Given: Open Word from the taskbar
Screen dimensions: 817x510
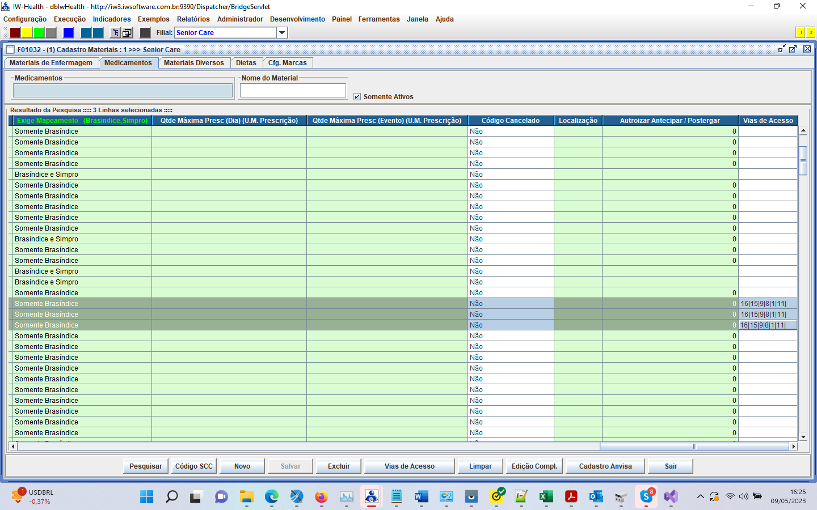Looking at the screenshot, I should point(421,496).
